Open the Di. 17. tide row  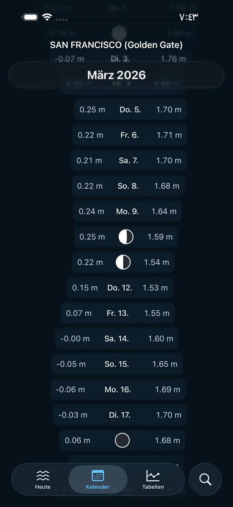click(120, 415)
